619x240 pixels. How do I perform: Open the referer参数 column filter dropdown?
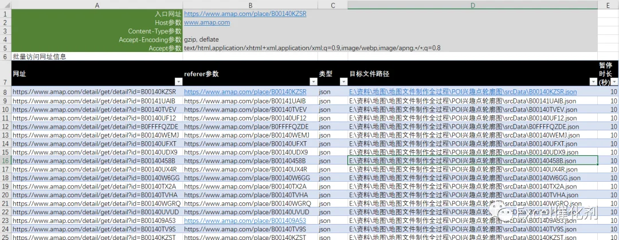tap(314, 82)
